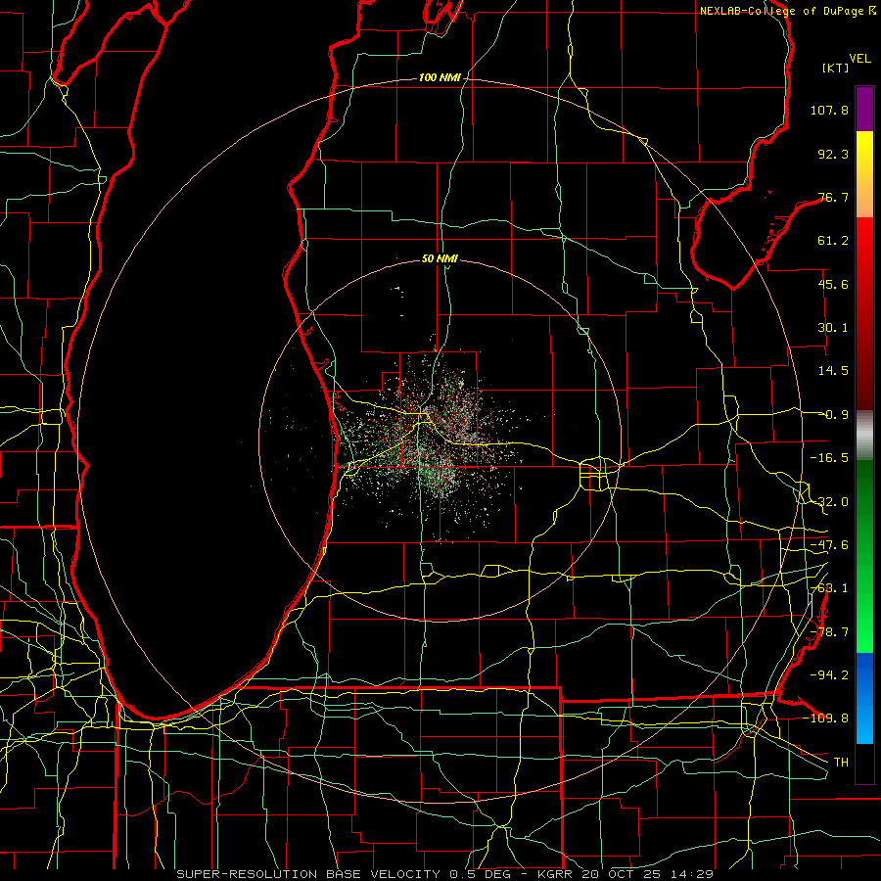Click the 100 NMI range ring label
The image size is (881, 881).
point(440,77)
